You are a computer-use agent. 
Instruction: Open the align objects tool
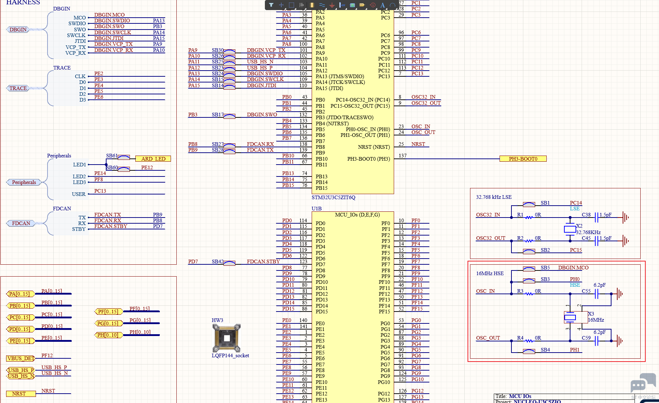[302, 5]
